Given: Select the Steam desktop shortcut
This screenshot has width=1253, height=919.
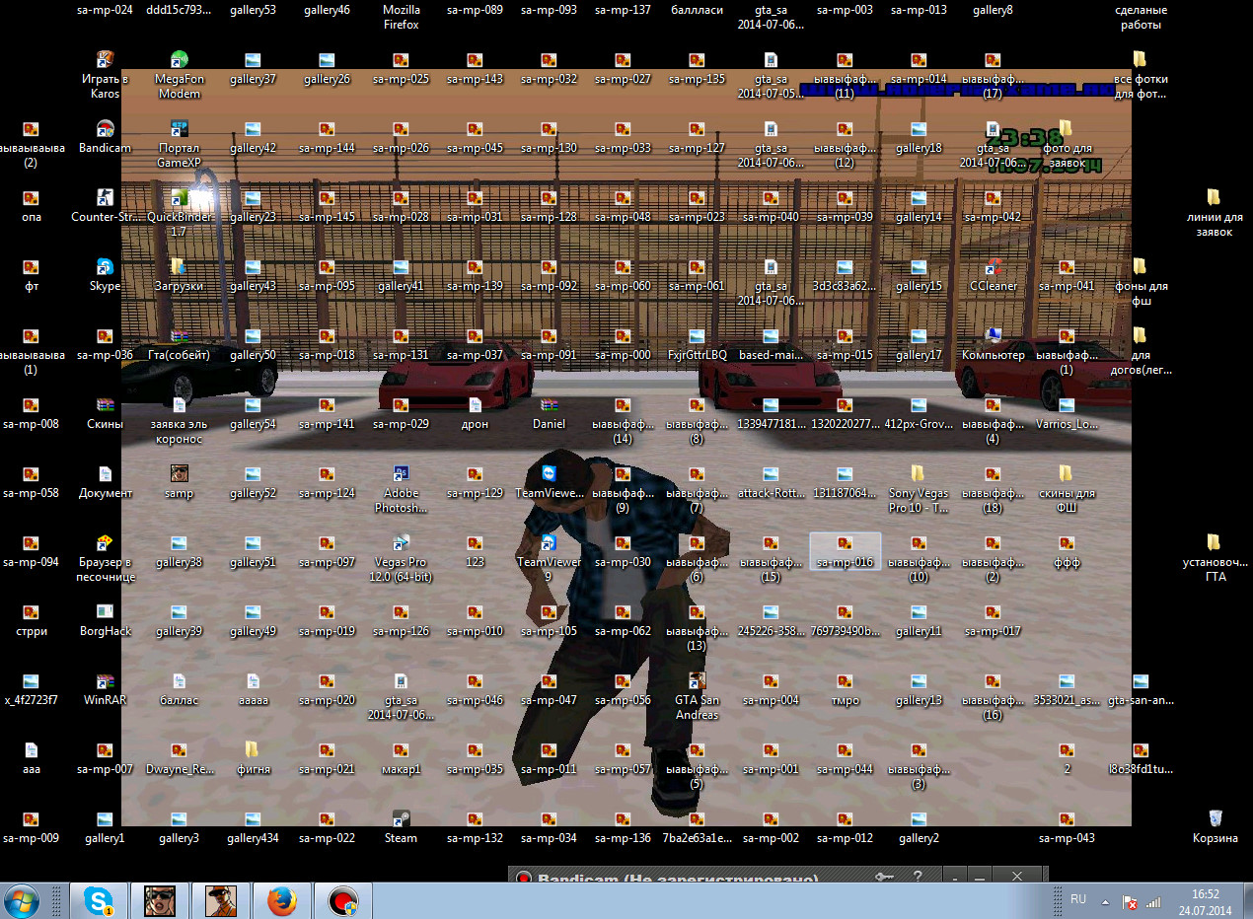Looking at the screenshot, I should [x=401, y=826].
